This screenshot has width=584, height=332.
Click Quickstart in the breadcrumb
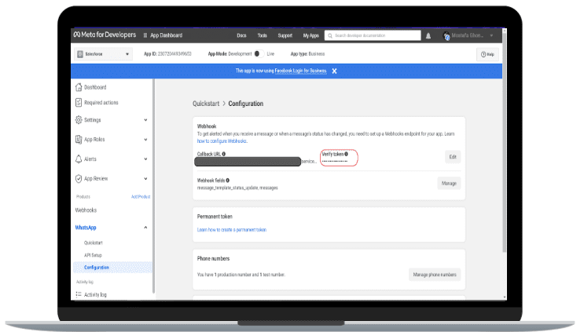206,104
